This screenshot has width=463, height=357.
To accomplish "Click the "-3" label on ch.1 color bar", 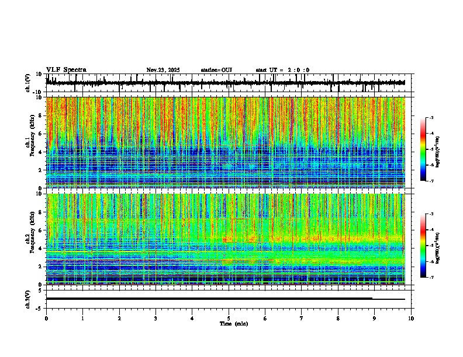I will point(431,117).
